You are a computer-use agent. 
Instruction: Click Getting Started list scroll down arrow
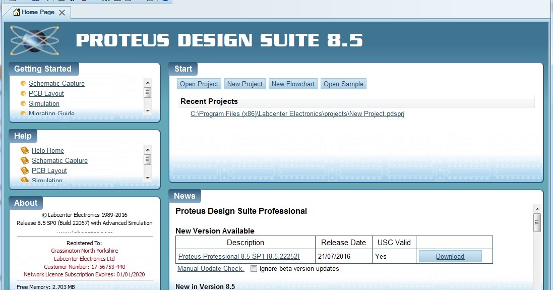tap(148, 111)
